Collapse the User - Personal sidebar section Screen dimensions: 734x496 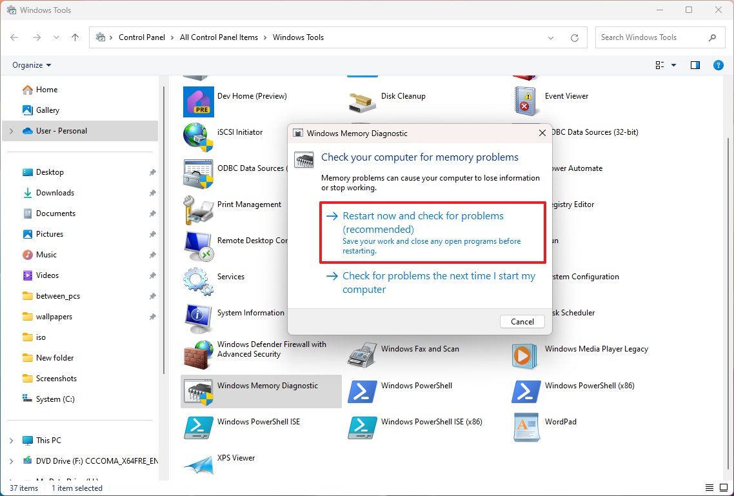[x=11, y=130]
